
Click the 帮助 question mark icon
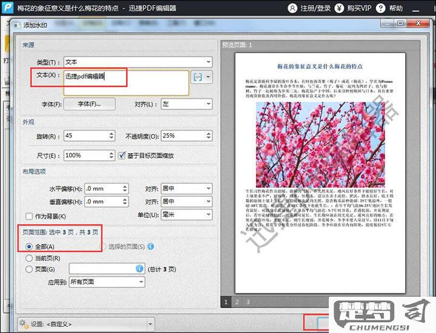380,8
